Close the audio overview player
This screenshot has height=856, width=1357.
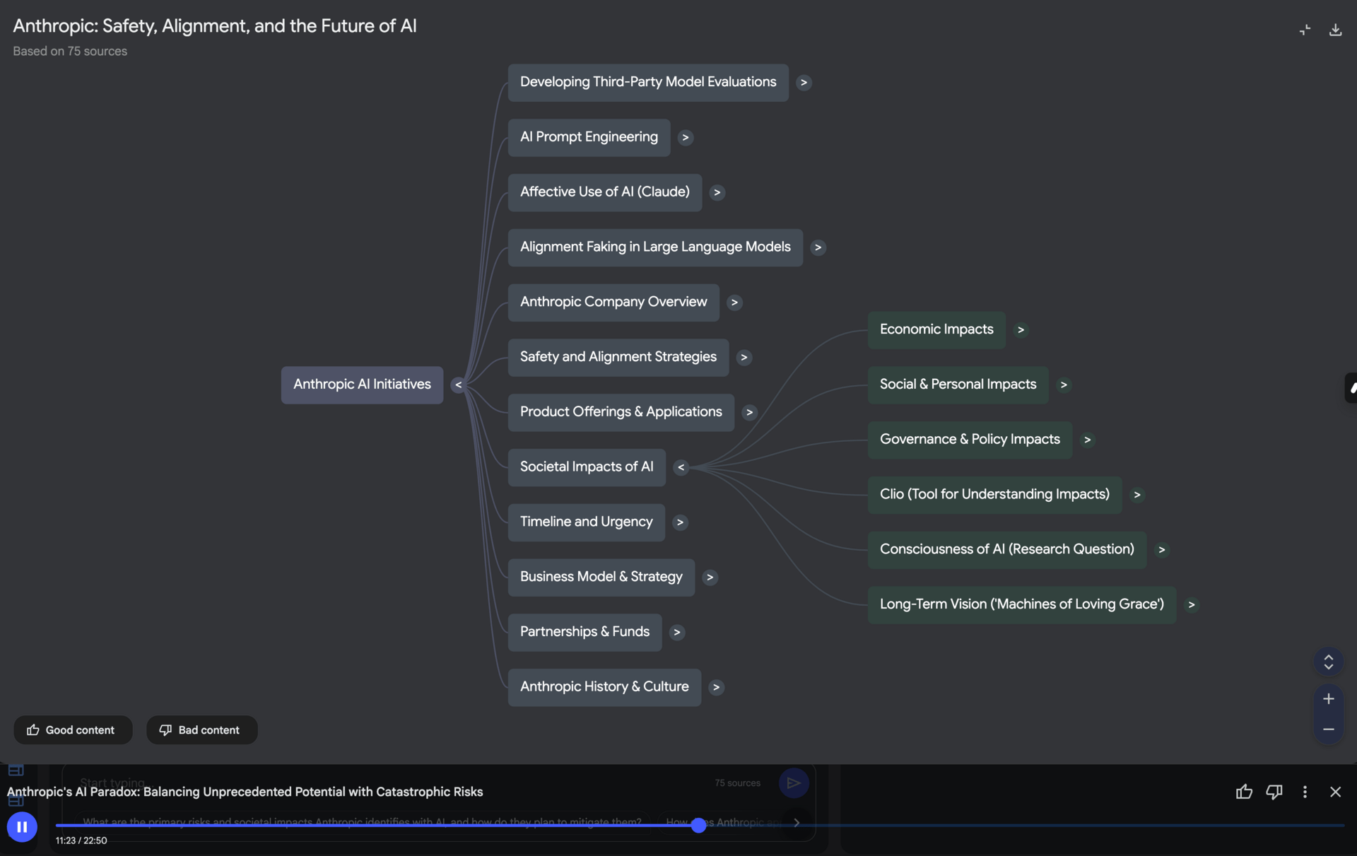(x=1335, y=792)
